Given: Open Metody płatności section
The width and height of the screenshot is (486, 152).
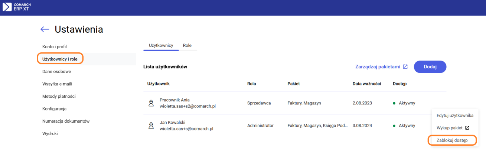Looking at the screenshot, I should (59, 96).
